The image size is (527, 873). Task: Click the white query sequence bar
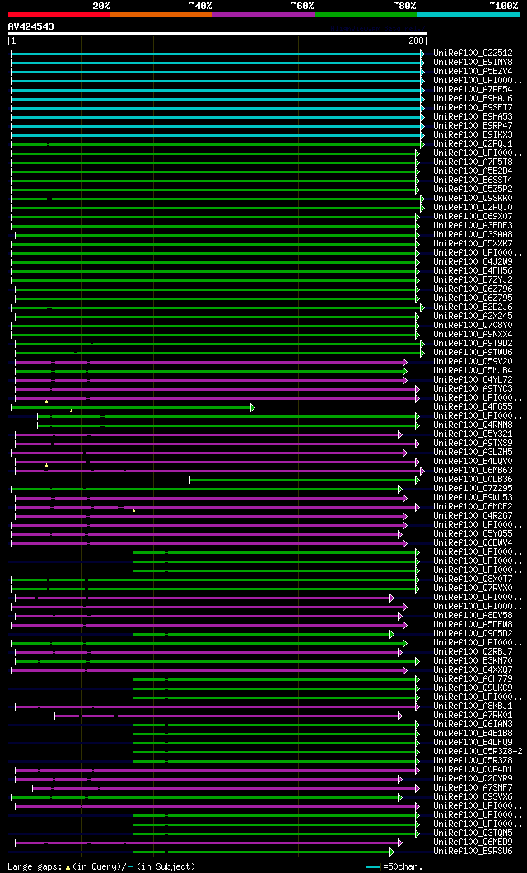pyautogui.click(x=217, y=34)
